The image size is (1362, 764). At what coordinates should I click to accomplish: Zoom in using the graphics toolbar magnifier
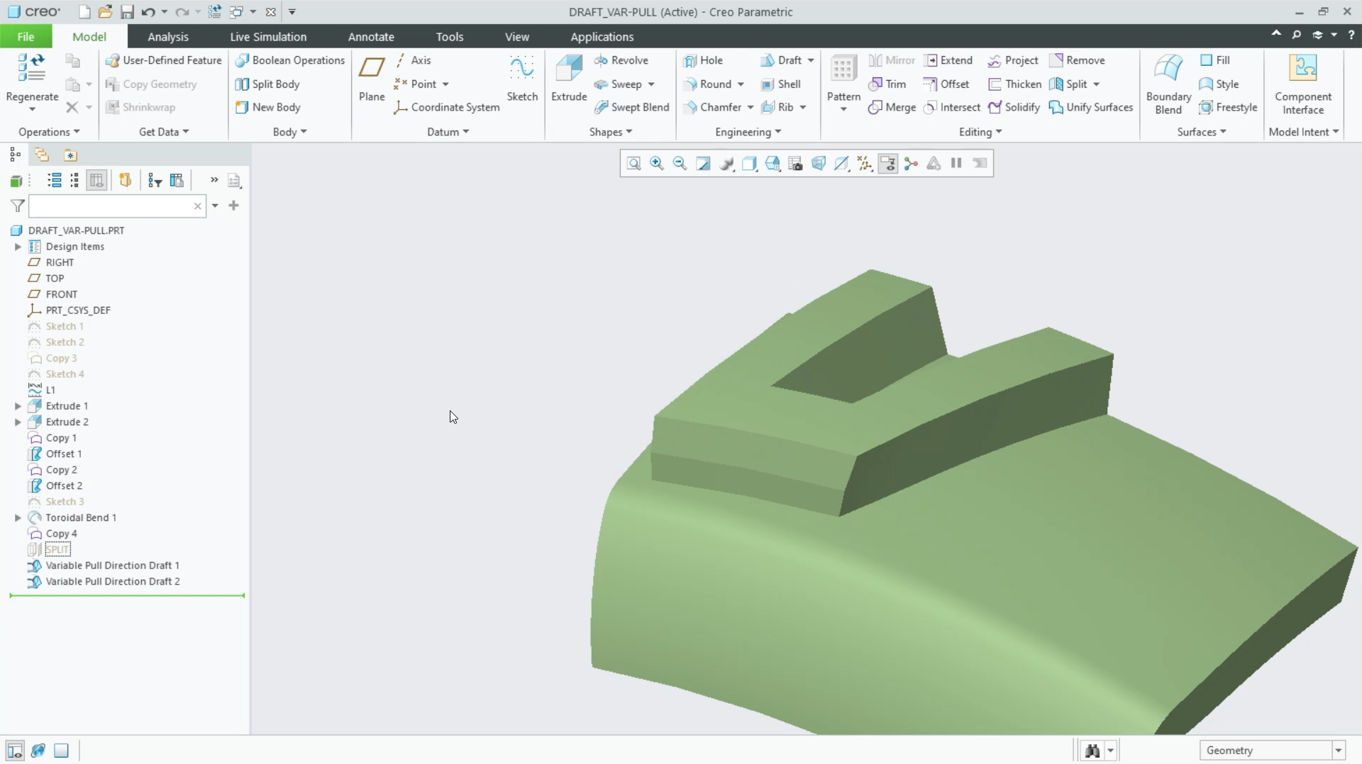coord(657,164)
